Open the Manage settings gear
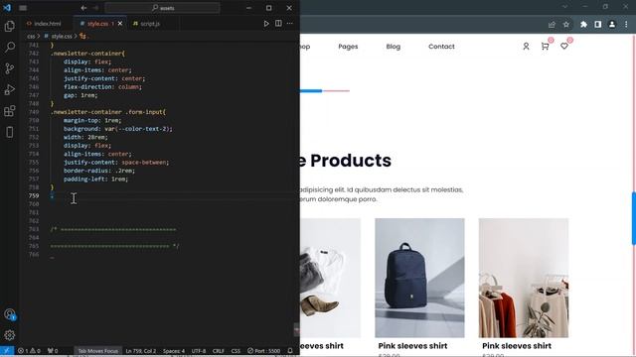This screenshot has width=636, height=357. (x=9, y=335)
